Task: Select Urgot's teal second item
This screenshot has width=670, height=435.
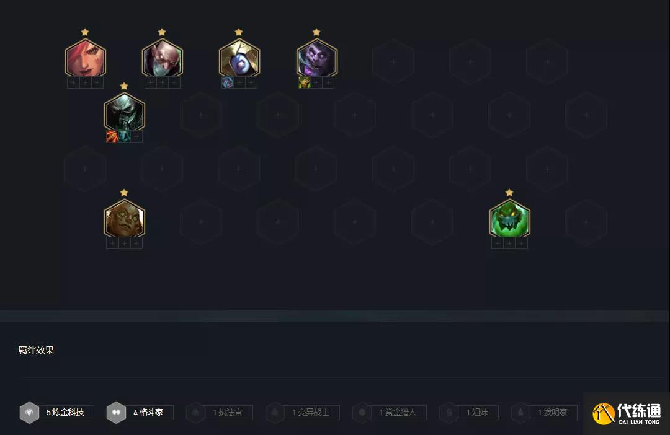Action: tap(124, 136)
